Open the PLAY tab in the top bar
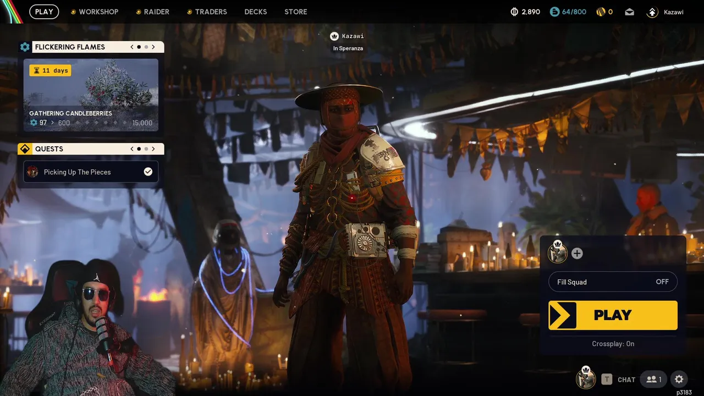This screenshot has height=396, width=704. coord(44,12)
